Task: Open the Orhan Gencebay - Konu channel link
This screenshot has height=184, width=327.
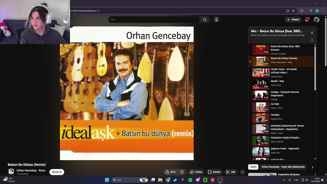Action: [31, 170]
